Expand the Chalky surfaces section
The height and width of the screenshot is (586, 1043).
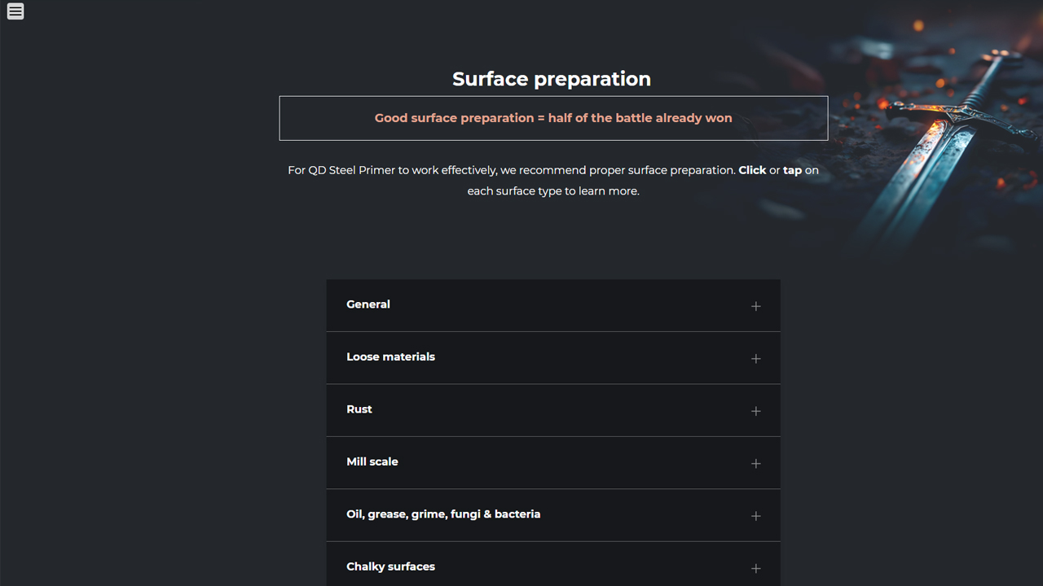pos(390,566)
